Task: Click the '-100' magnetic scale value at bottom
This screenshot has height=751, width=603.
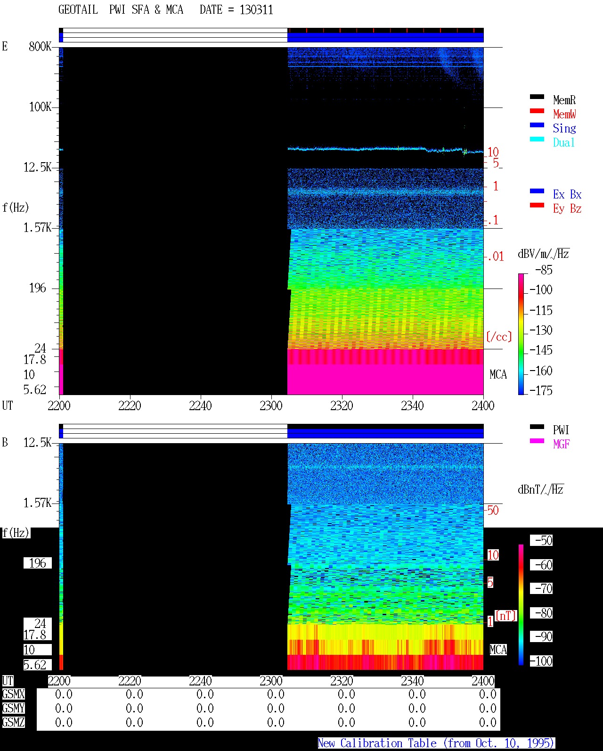Action: pos(541,661)
